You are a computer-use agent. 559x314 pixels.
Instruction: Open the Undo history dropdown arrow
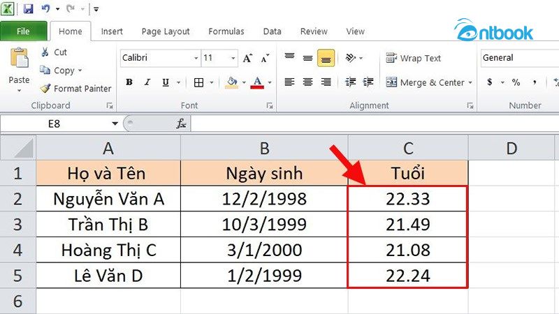point(57,9)
